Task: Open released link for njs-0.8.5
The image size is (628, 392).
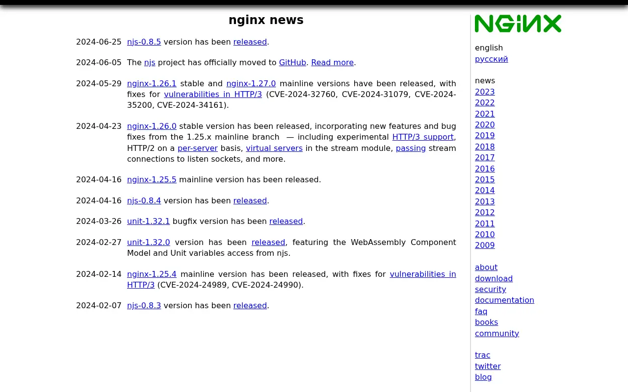Action: click(250, 42)
